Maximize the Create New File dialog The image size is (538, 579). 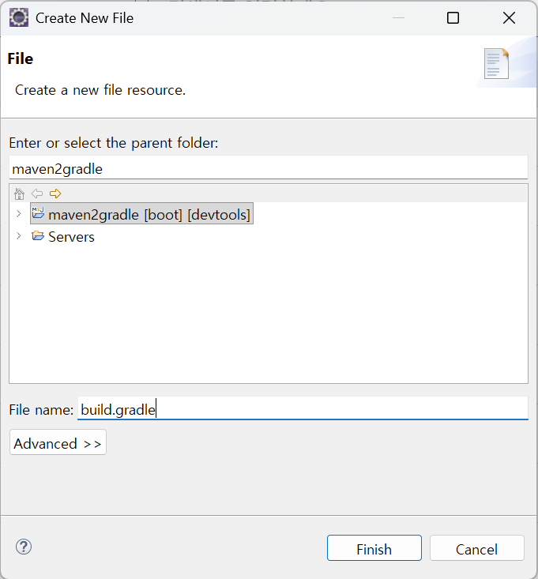pos(453,17)
